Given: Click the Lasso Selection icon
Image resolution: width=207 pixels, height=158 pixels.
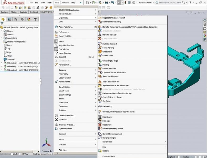Looking at the screenshot, I should point(56,53).
